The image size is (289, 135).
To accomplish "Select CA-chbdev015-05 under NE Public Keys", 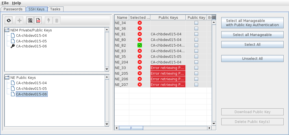I will click(x=31, y=88).
